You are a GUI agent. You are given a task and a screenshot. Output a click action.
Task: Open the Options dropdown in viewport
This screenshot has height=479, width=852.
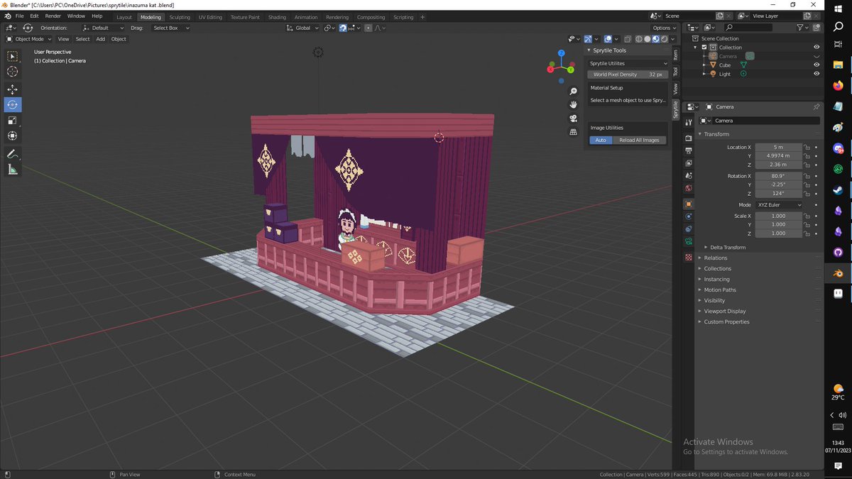[x=663, y=28]
